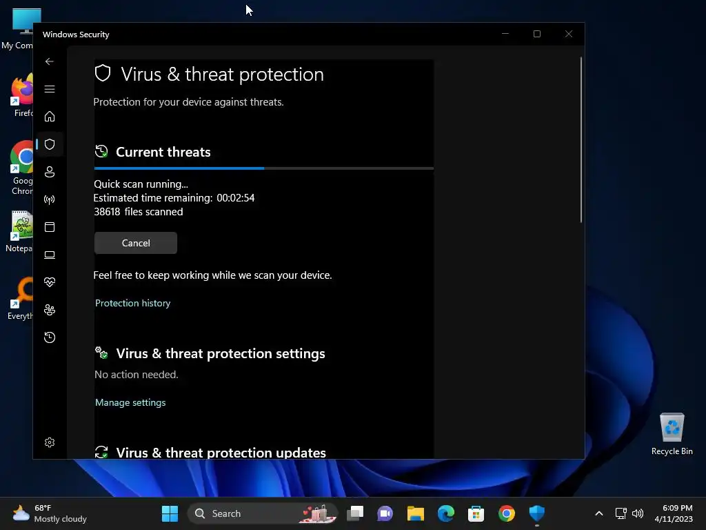Click the estimated time remaining text
This screenshot has width=706, height=530.
[x=174, y=198]
